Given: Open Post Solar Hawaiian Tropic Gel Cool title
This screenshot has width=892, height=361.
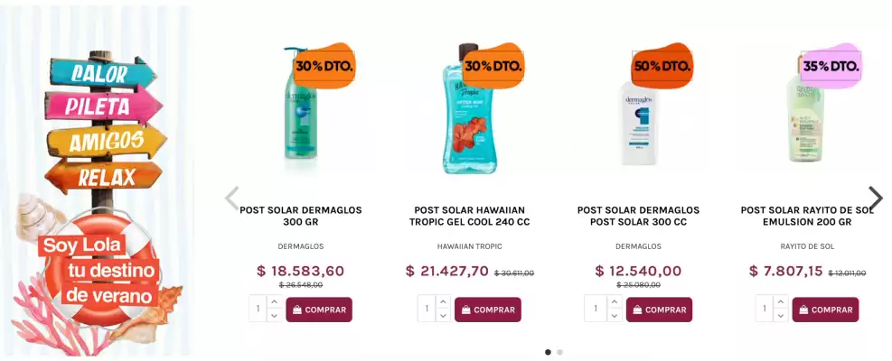Looking at the screenshot, I should [469, 216].
